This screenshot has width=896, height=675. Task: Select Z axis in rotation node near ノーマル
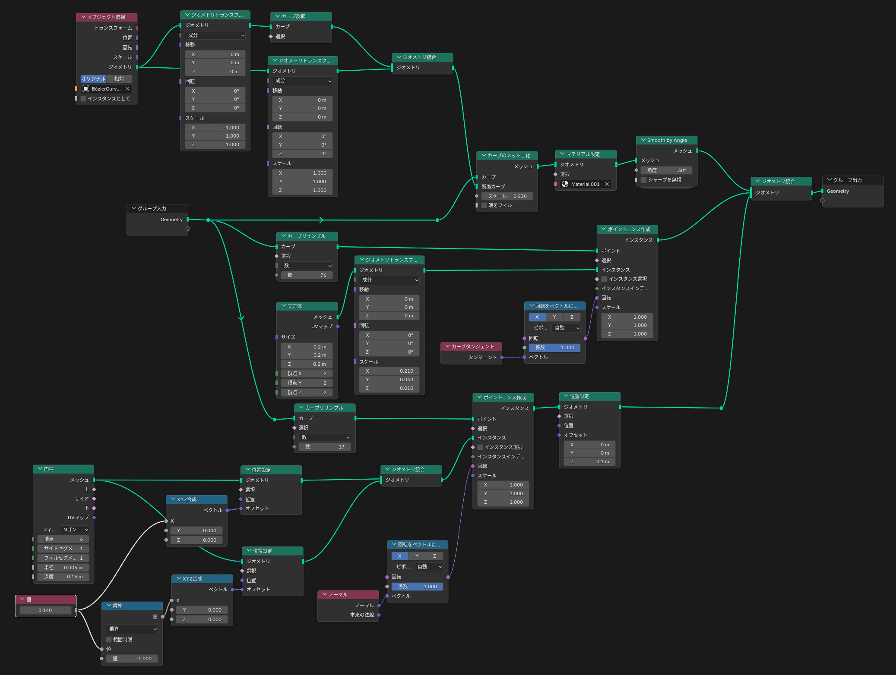tap(434, 556)
